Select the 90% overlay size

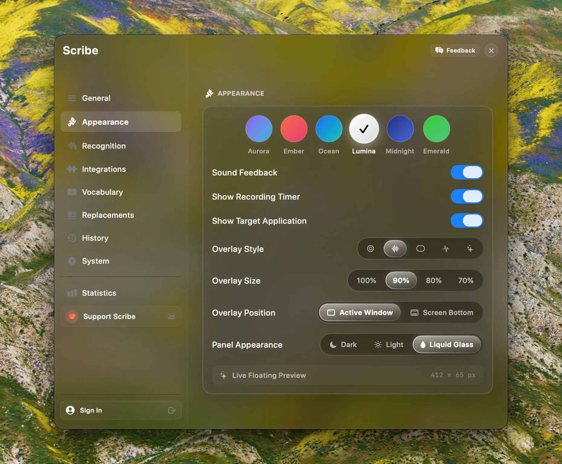[x=401, y=281]
